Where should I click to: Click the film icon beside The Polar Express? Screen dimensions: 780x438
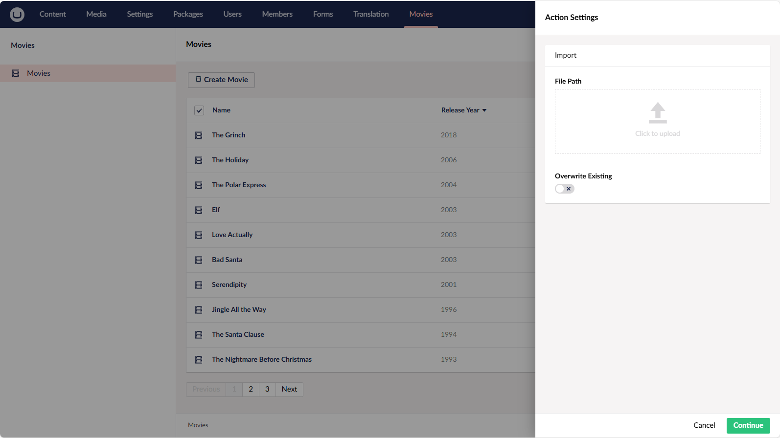(x=199, y=185)
